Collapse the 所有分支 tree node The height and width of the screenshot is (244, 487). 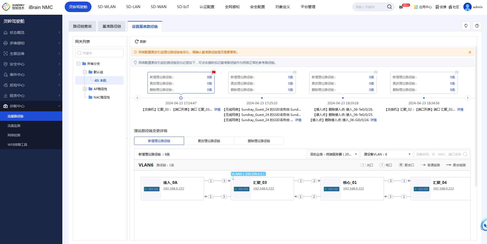(78, 64)
